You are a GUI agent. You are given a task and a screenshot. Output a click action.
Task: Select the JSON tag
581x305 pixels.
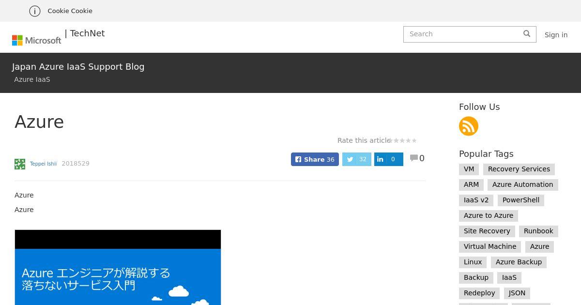pos(517,293)
